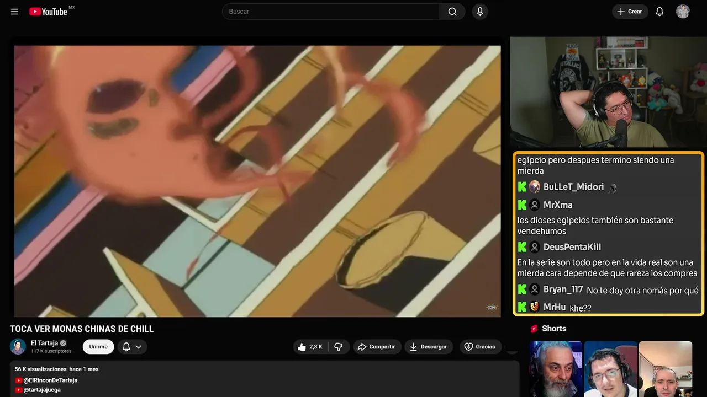Select the video title TOCA VER MONAS CHINAS DE CHILL
Image resolution: width=707 pixels, height=397 pixels.
[82, 329]
